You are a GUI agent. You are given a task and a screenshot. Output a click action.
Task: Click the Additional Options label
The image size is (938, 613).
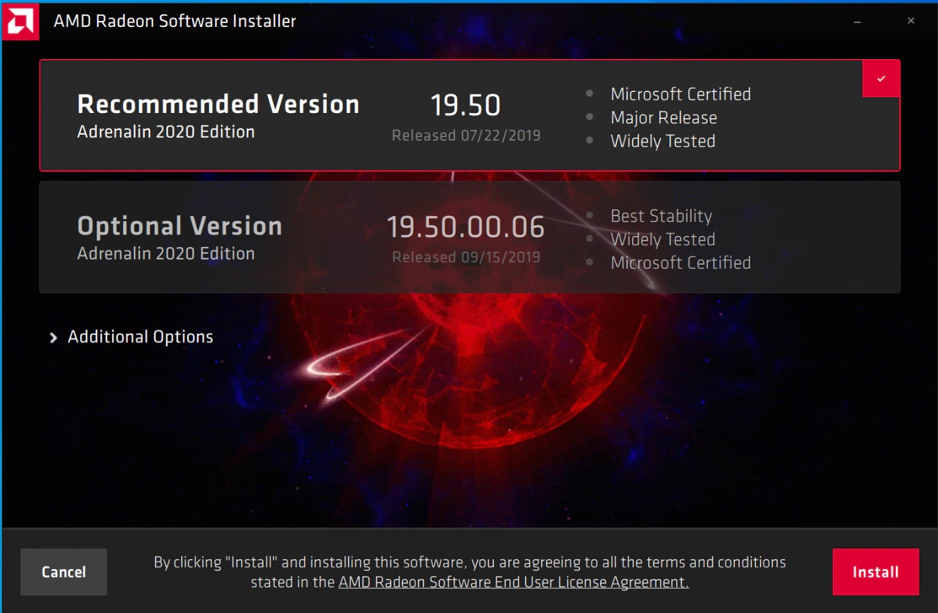141,337
